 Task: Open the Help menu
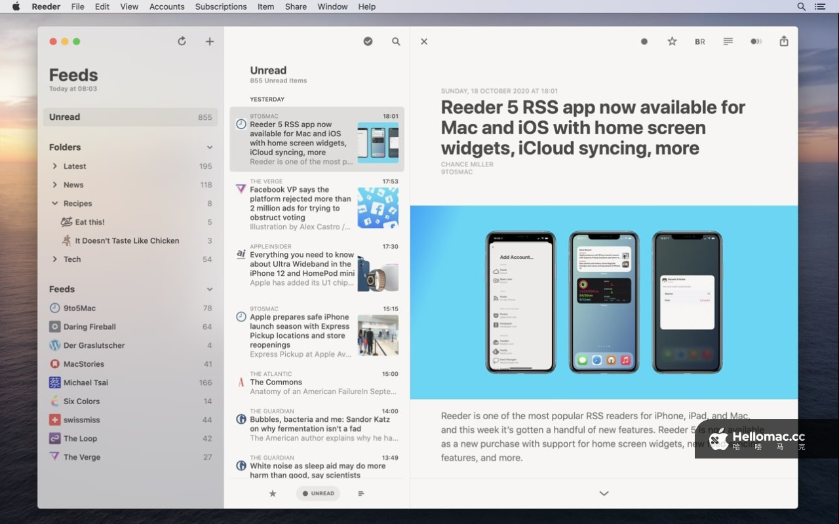[367, 7]
